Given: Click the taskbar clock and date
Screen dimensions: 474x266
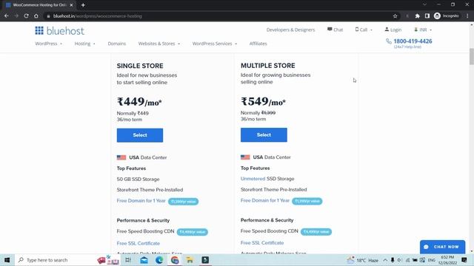Looking at the screenshot, I should [x=447, y=260].
